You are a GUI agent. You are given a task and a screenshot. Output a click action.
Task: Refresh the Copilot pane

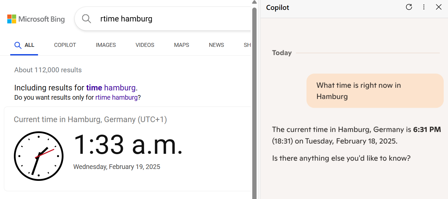pyautogui.click(x=409, y=7)
